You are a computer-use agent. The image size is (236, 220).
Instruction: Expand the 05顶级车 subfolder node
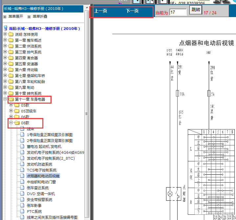click(x=11, y=111)
